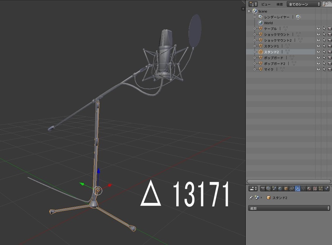Click the mesh data icon on ショックマウント row

pos(298,34)
